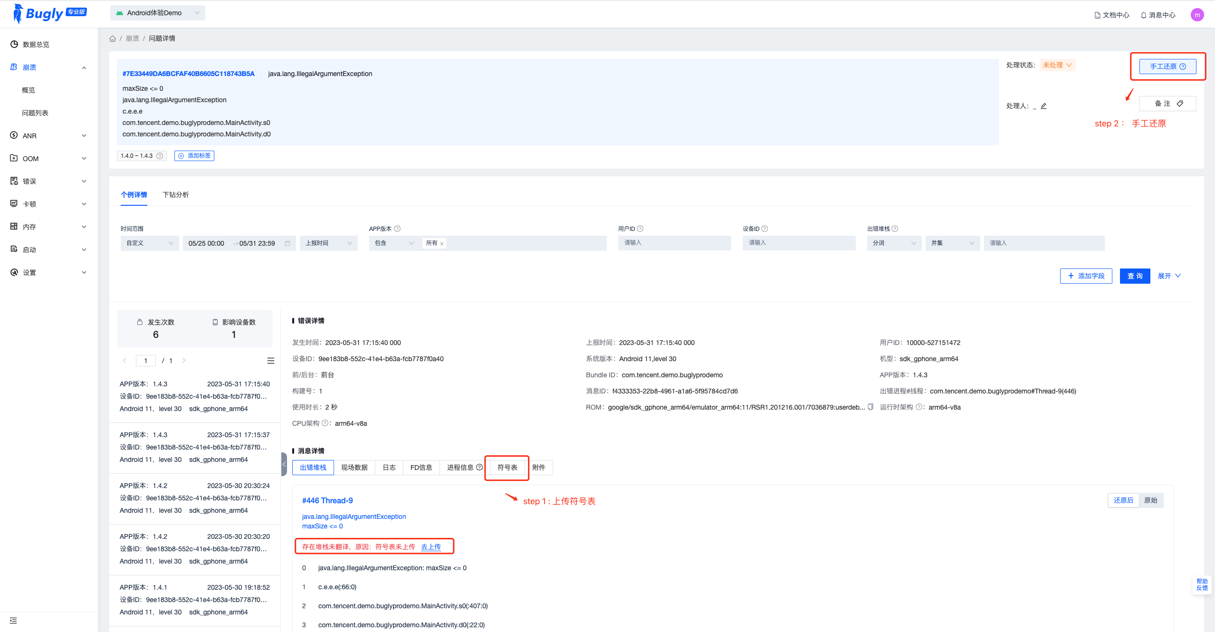The width and height of the screenshot is (1215, 632).
Task: Click the help icon beside version 1.4.0 ~ 1.4.3
Action: pos(160,156)
